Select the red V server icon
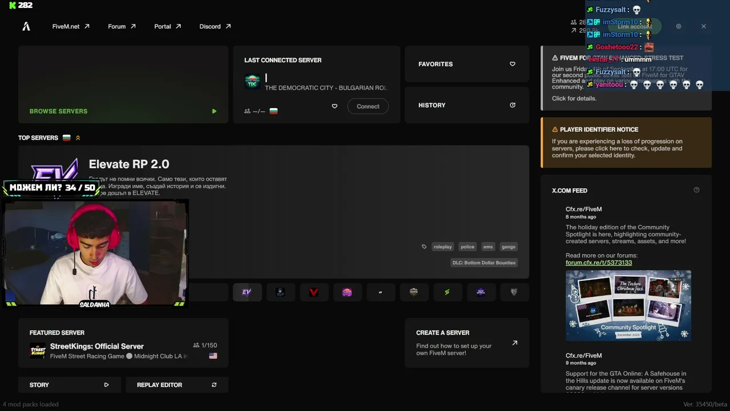This screenshot has height=411, width=730. (x=314, y=292)
